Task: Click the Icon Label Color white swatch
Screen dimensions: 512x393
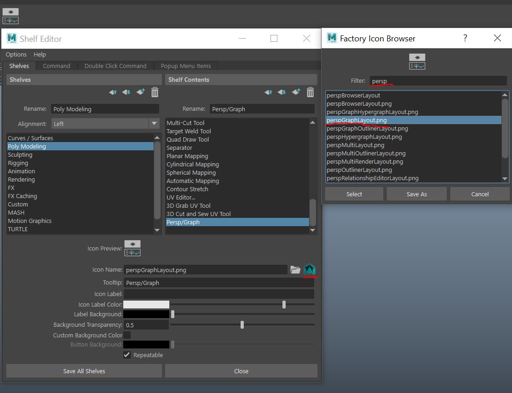Action: pyautogui.click(x=146, y=304)
